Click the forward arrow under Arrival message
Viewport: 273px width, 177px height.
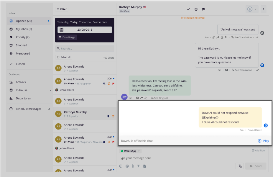tap(218, 37)
